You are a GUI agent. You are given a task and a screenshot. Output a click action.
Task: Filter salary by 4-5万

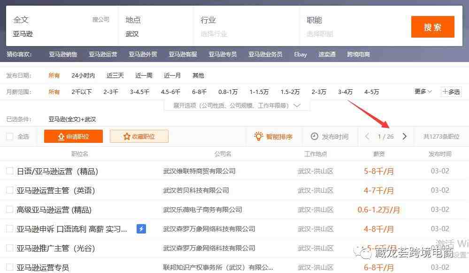[x=371, y=92]
